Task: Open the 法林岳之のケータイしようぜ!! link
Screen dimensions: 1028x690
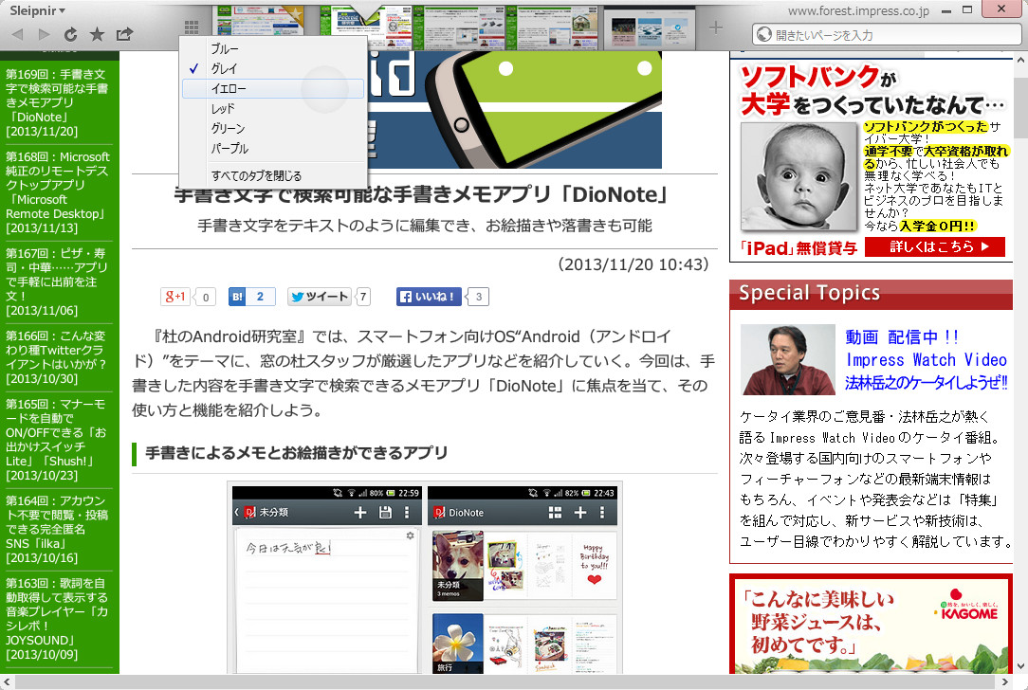Action: pos(926,383)
